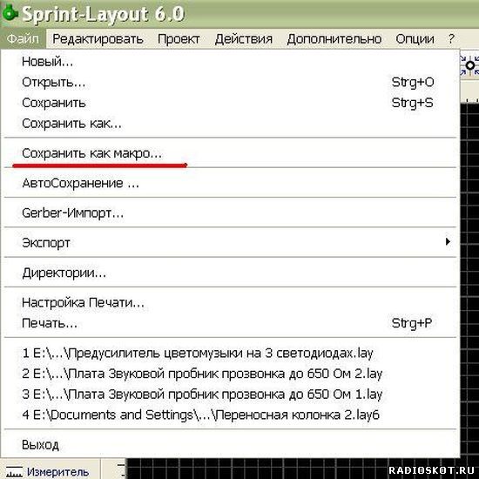Open АвтоСохранение ... settings
This screenshot has width=479, height=479.
(x=230, y=183)
